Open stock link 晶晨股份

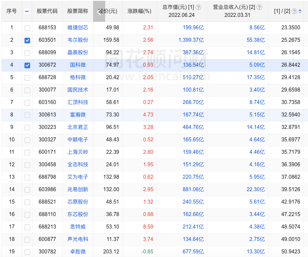tap(78, 53)
